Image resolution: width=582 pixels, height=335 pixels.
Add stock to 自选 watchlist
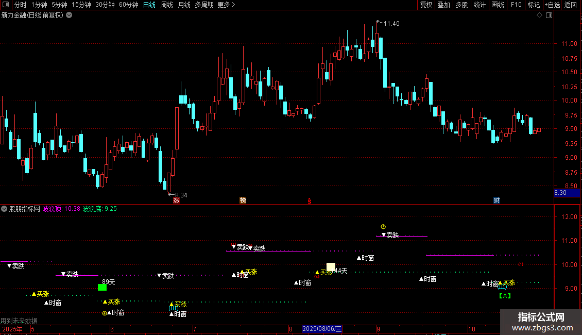552,5
